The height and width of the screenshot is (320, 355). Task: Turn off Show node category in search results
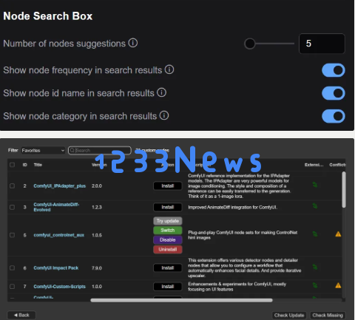(x=334, y=116)
